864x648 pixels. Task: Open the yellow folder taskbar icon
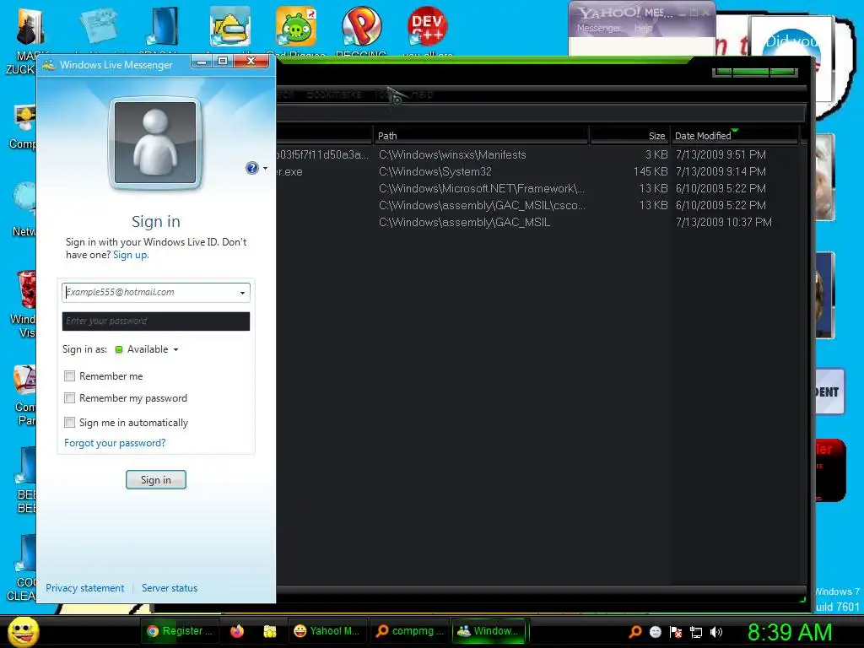270,631
